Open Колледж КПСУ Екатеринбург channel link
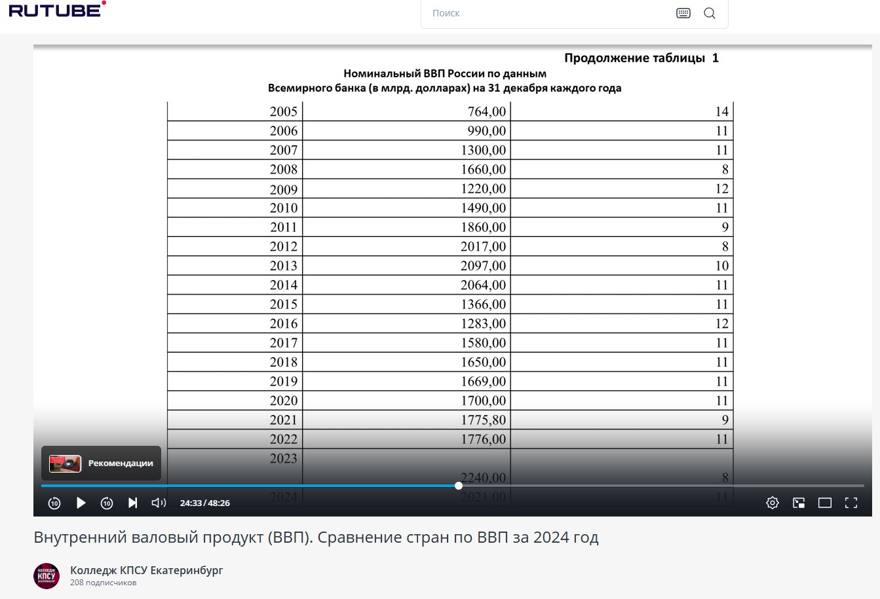This screenshot has width=880, height=599. tap(147, 570)
